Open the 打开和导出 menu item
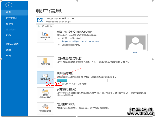 [12, 18]
